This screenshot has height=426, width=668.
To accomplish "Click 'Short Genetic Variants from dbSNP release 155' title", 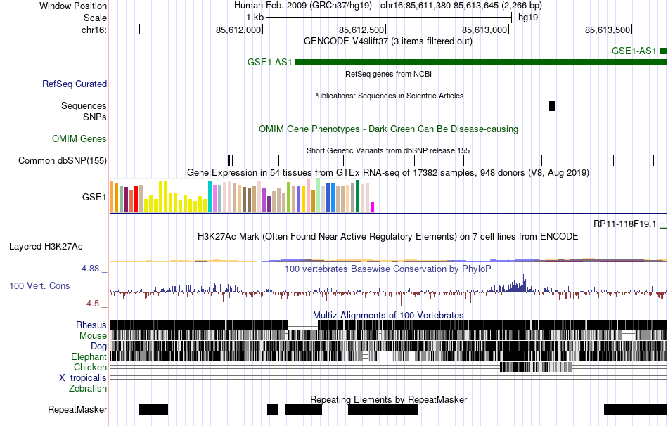I will (388, 151).
